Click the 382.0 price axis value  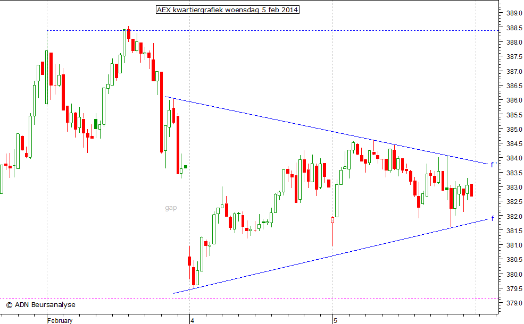(x=514, y=216)
